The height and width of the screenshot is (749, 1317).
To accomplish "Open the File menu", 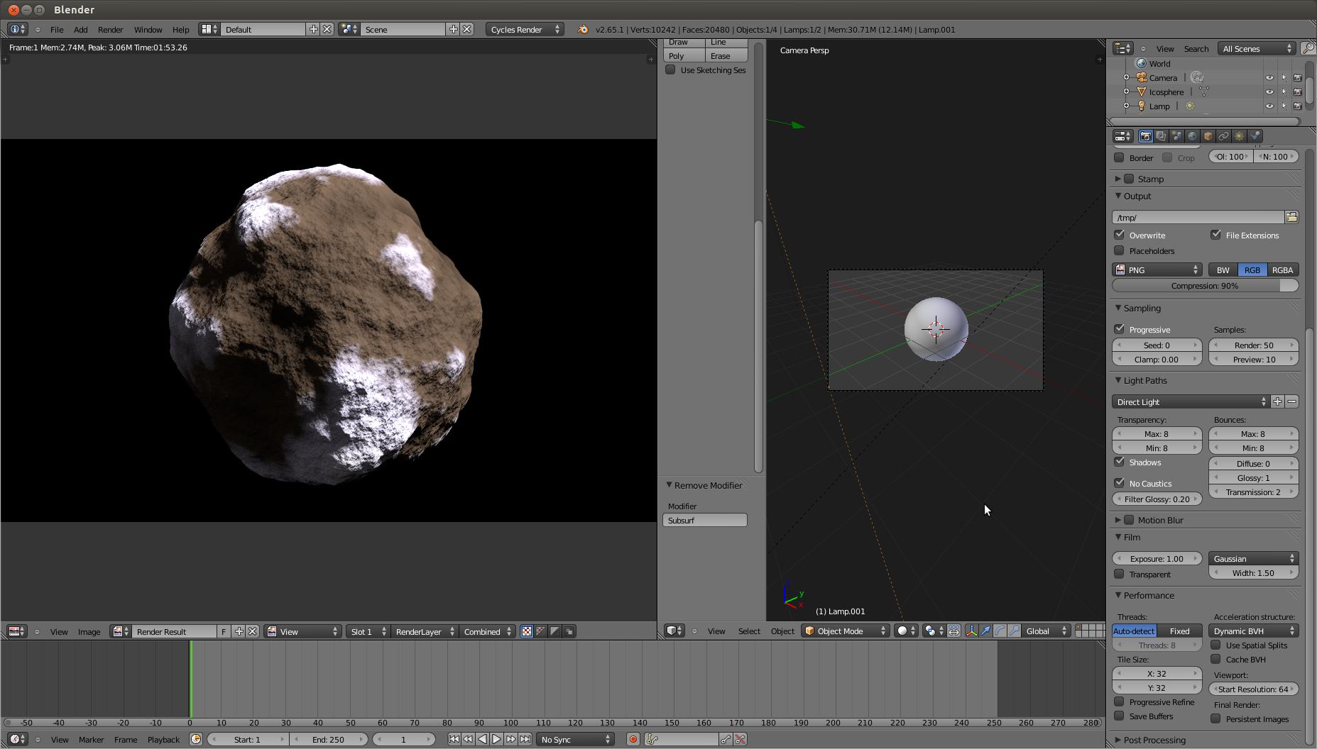I will click(x=57, y=29).
